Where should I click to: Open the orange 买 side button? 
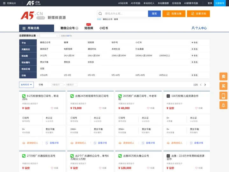tap(223, 86)
